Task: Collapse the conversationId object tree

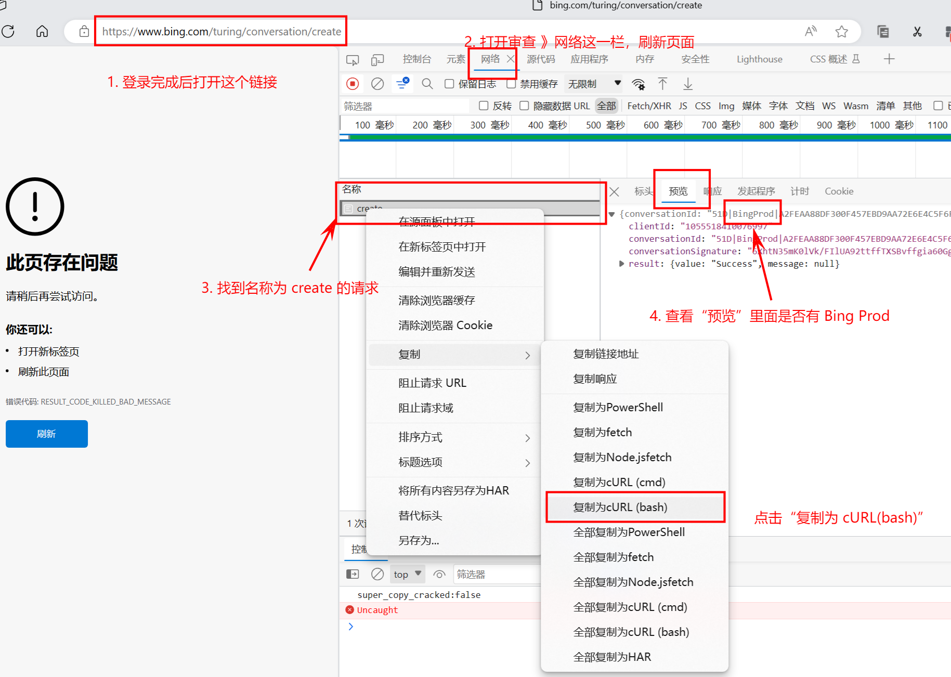Action: 611,214
